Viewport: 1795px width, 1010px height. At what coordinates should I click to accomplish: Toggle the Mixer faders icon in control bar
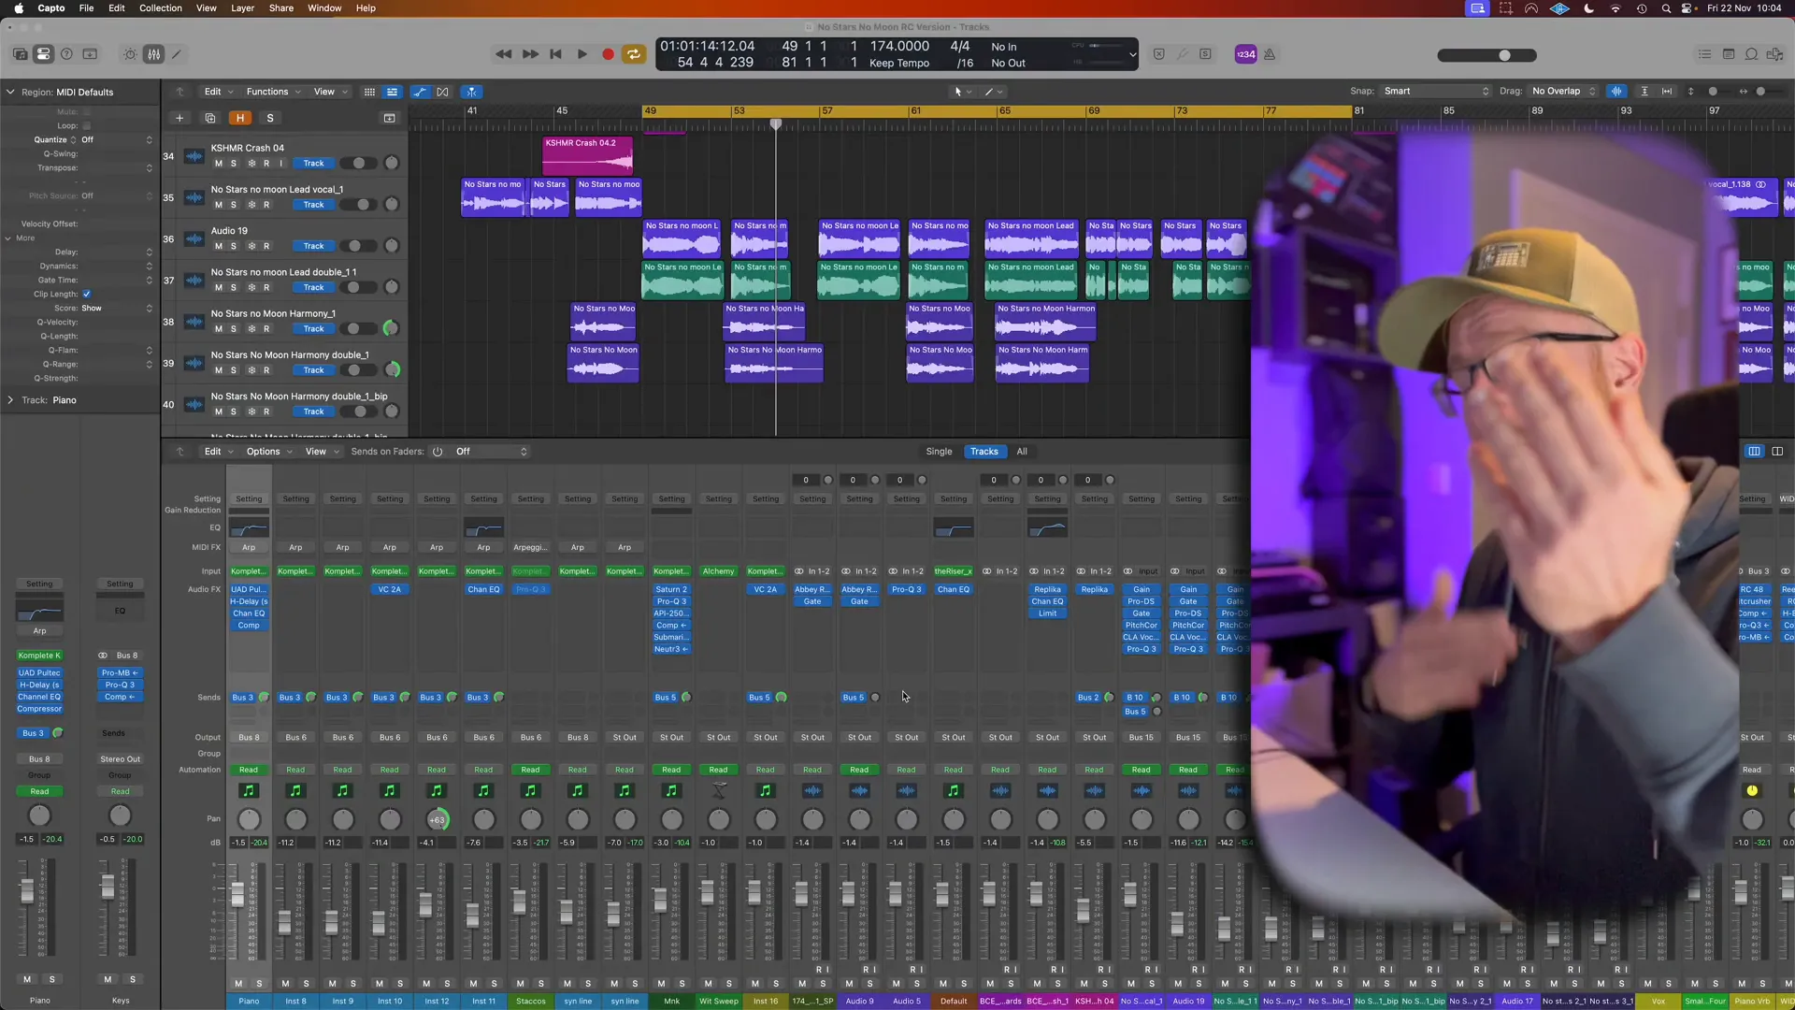pos(153,54)
